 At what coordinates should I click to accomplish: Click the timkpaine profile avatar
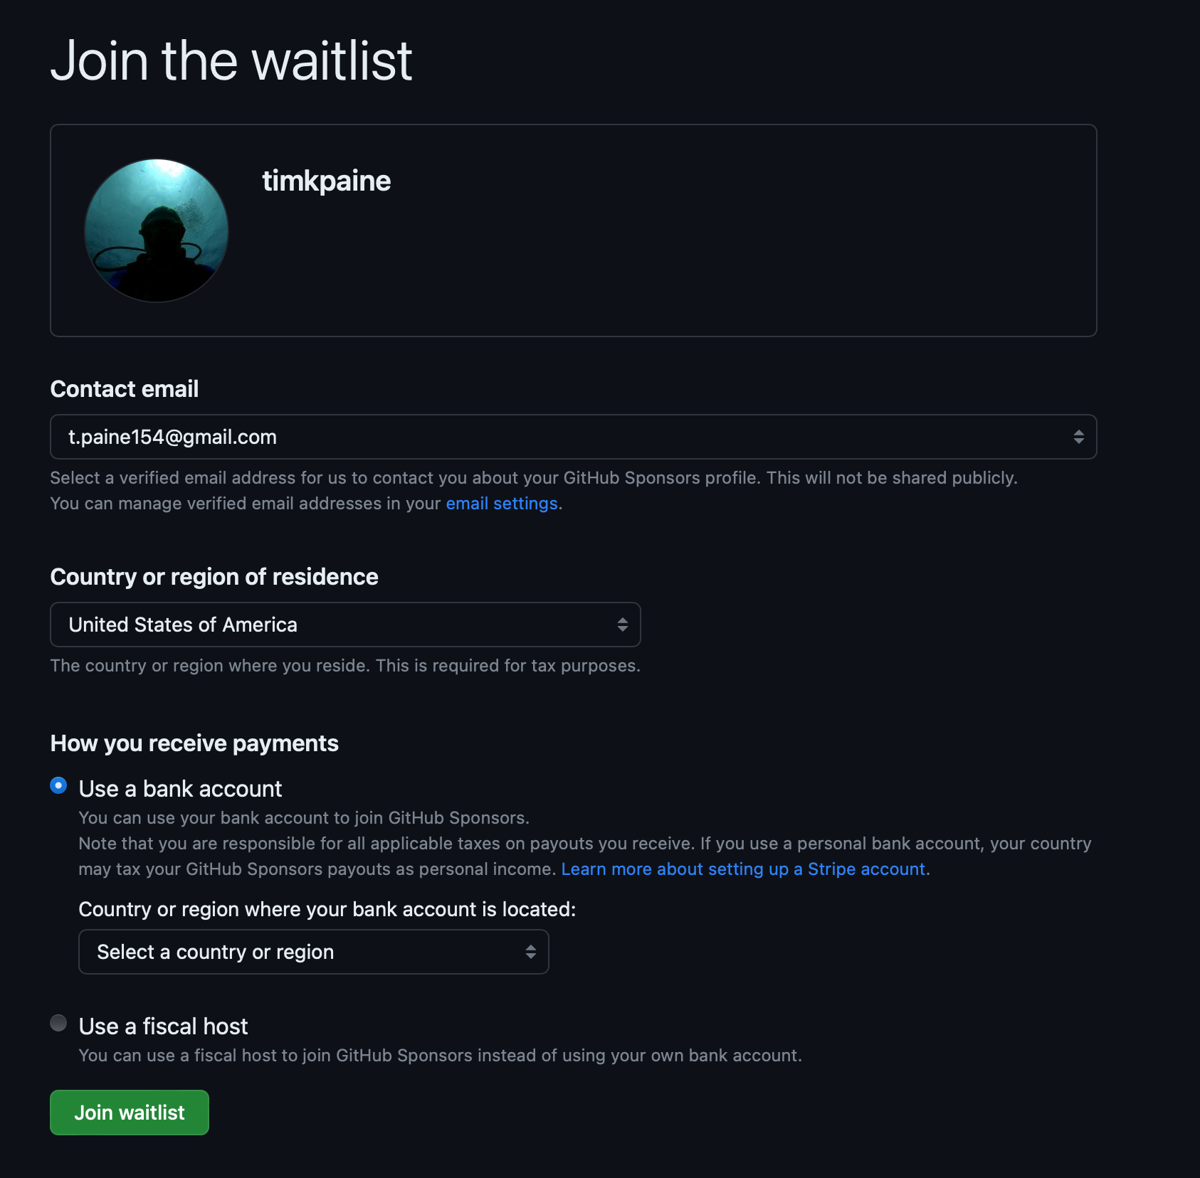click(x=157, y=230)
